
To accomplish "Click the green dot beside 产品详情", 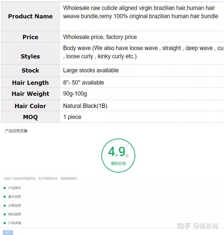I will [5, 223].
